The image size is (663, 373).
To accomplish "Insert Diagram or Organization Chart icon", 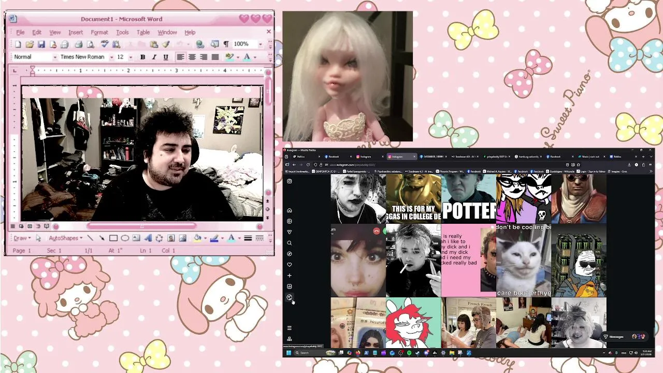I will coord(159,238).
